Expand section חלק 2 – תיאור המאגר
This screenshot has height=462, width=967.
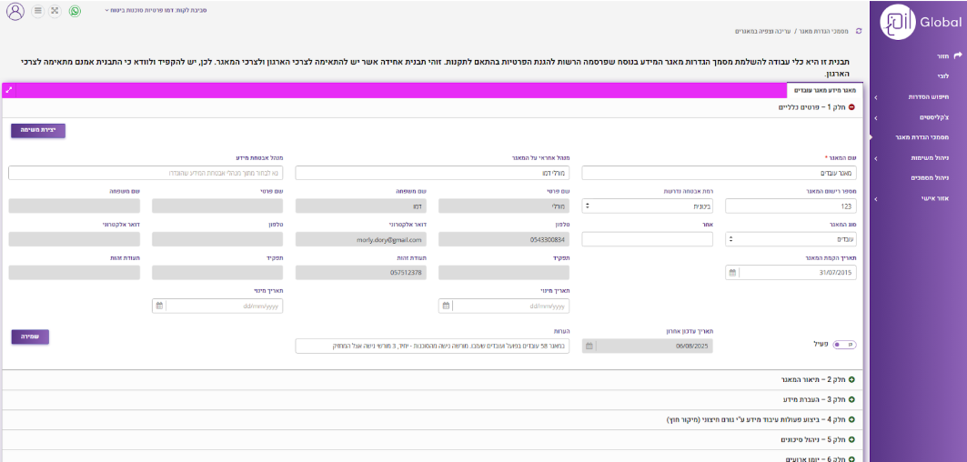point(851,379)
